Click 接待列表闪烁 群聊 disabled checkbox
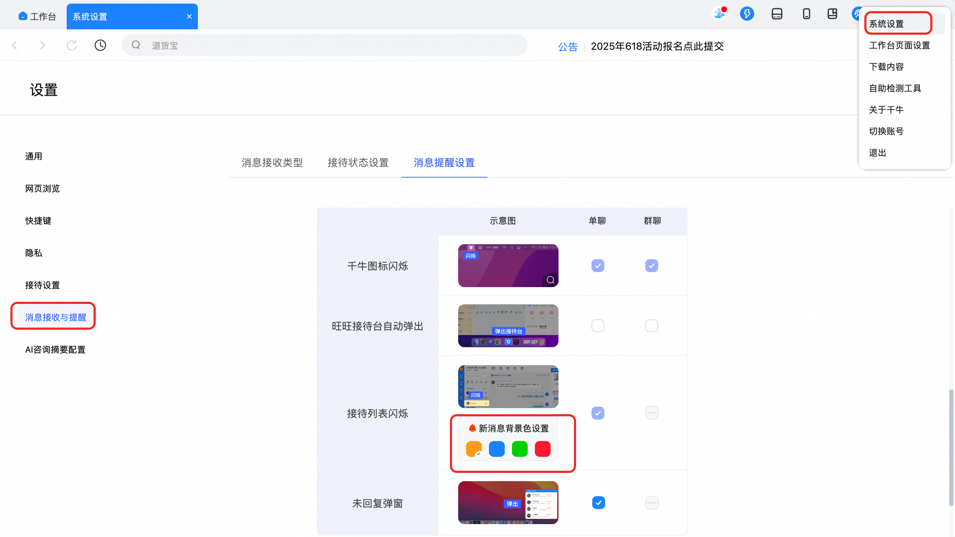This screenshot has width=955, height=537. point(652,413)
